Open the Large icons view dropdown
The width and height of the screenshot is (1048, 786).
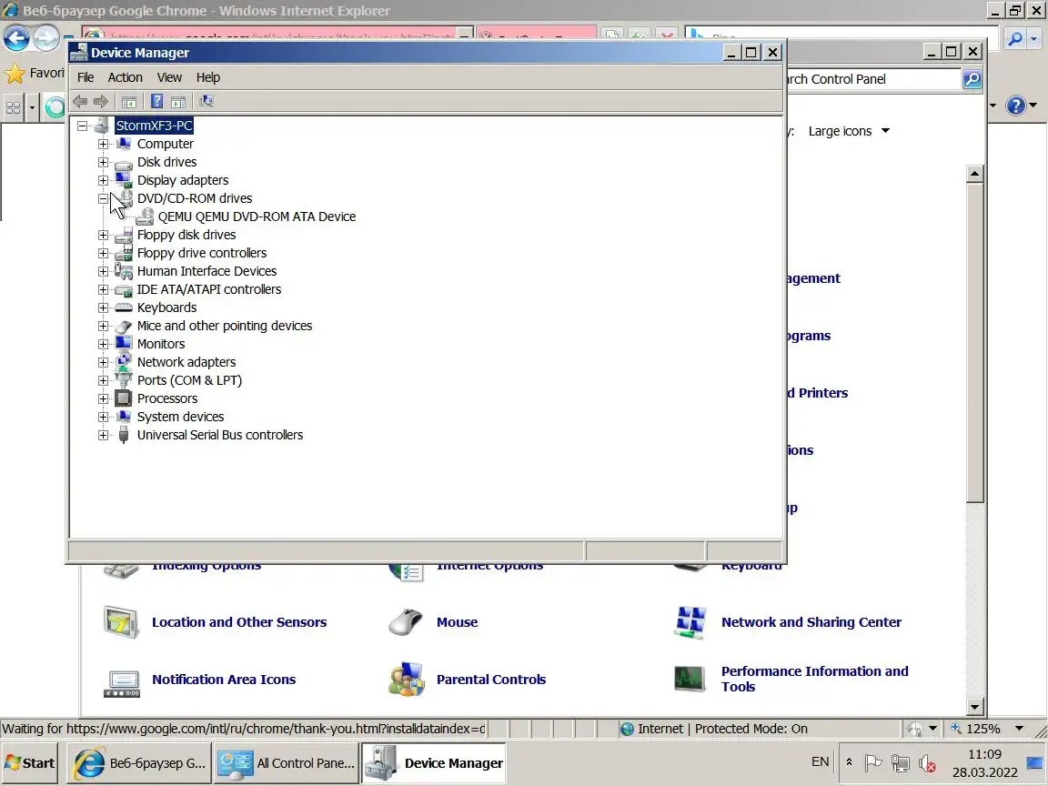click(x=849, y=132)
